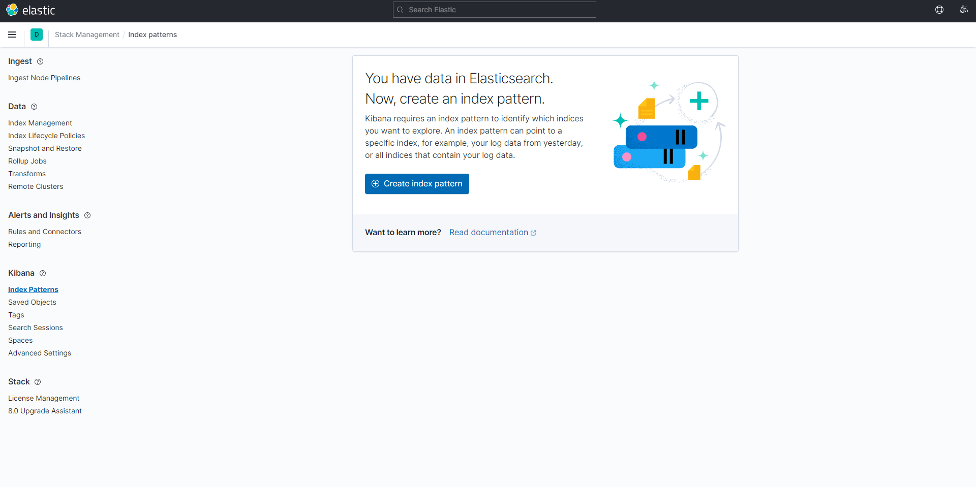The width and height of the screenshot is (976, 487).
Task: Open the Default space avatar icon
Action: [36, 35]
